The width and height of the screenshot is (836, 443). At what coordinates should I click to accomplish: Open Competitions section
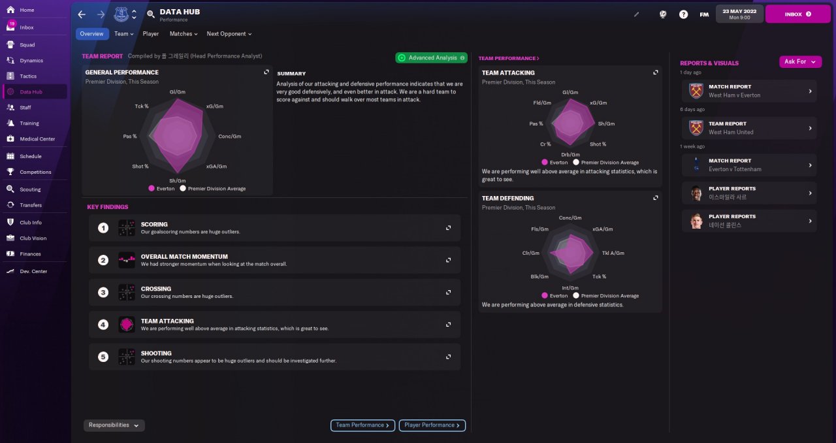tap(34, 172)
